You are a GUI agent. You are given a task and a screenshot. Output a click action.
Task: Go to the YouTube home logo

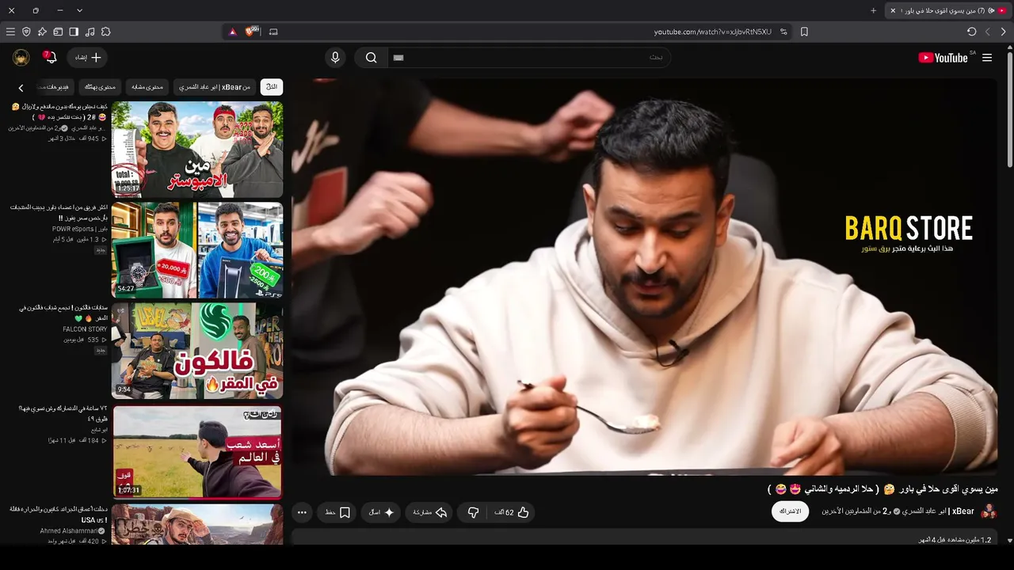(x=943, y=58)
